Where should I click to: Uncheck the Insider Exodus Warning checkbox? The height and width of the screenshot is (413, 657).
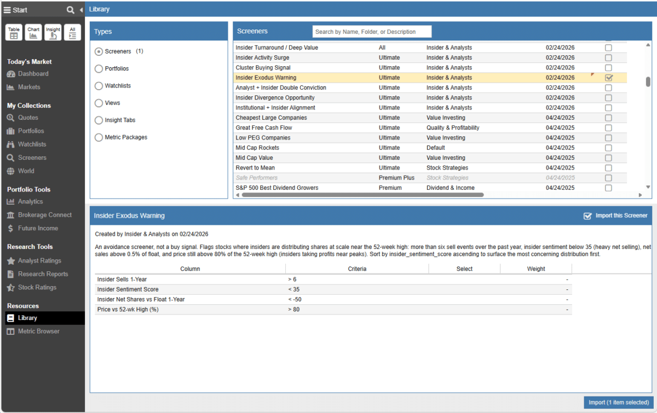(609, 78)
